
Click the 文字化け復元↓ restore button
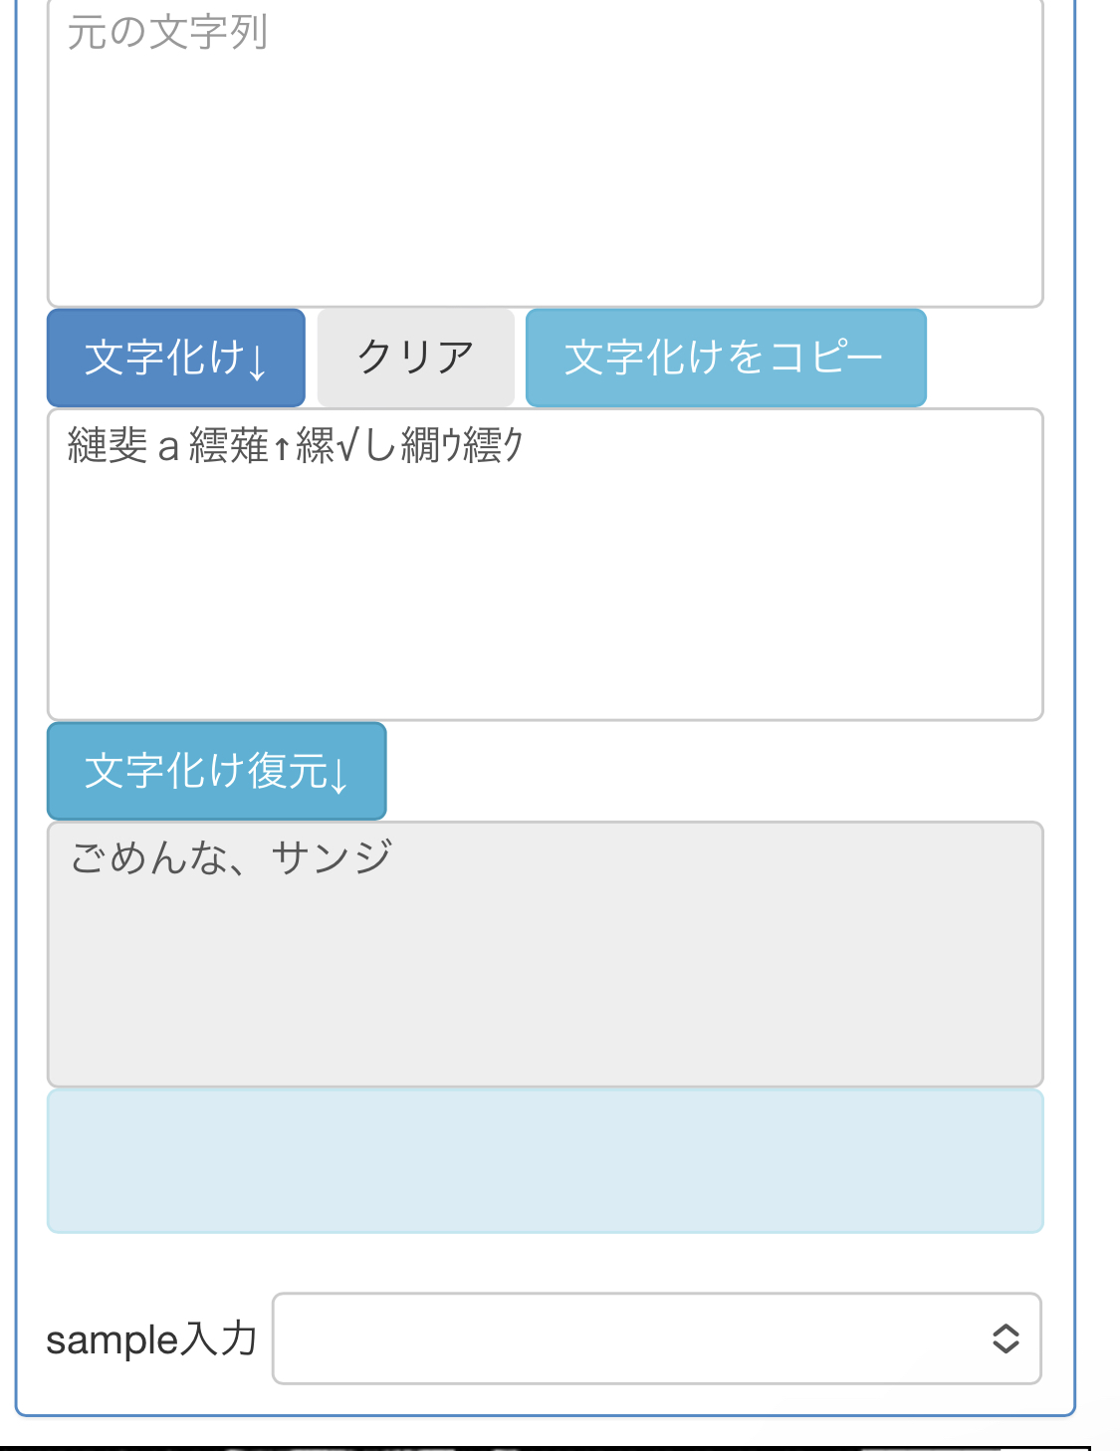coord(216,772)
